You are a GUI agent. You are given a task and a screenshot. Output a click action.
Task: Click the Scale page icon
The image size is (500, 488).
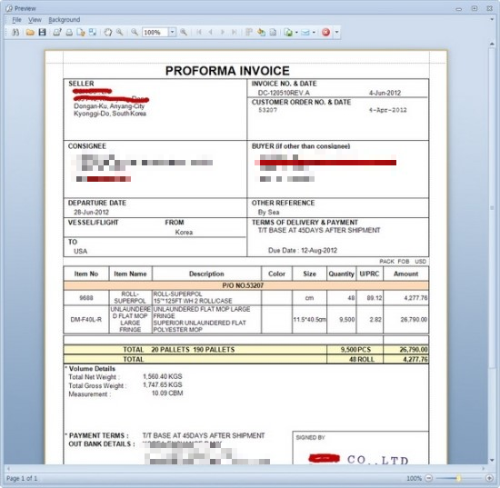[x=93, y=32]
